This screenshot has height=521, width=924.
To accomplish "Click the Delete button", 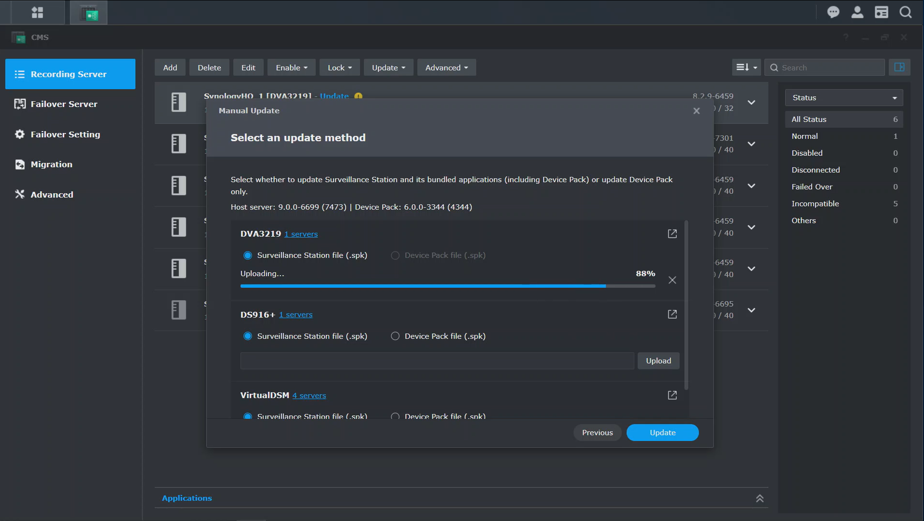I will point(209,67).
